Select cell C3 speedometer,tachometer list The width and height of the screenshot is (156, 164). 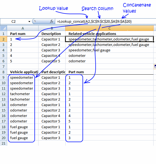[110, 45]
